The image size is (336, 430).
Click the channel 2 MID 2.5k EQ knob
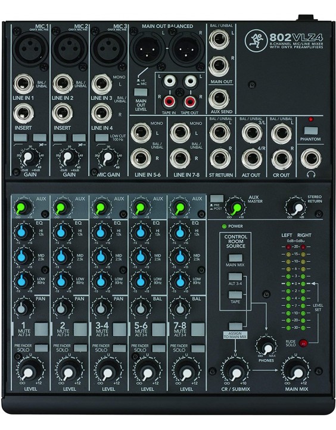tap(61, 257)
